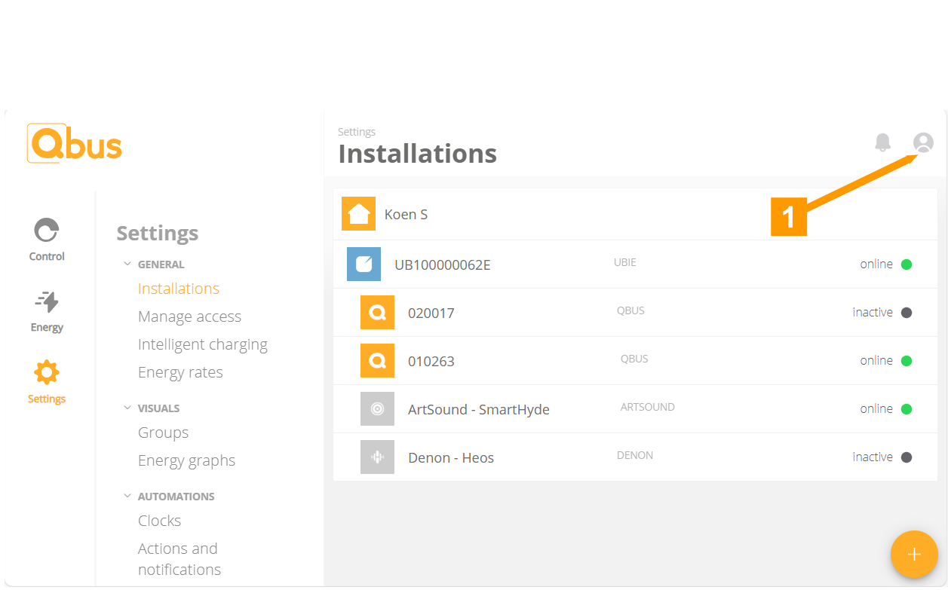948x590 pixels.
Task: Add a new installation with plus button
Action: point(914,555)
